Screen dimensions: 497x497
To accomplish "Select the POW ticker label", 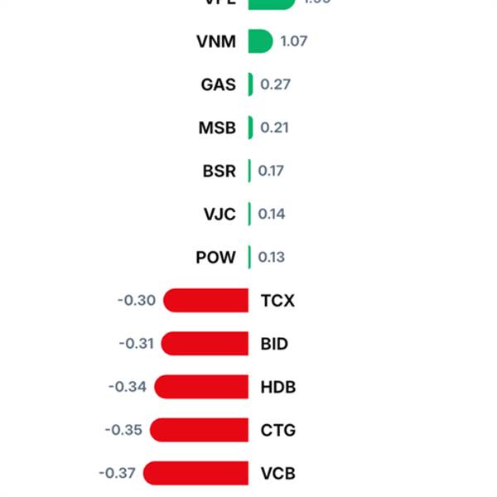I will 215,258.
